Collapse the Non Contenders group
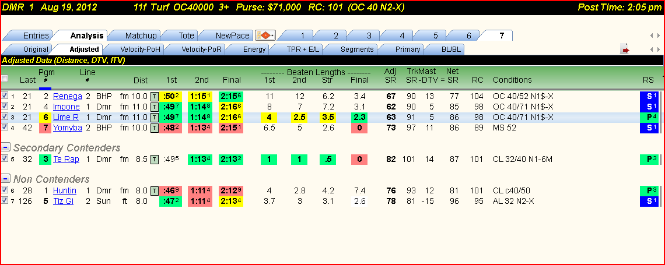The image size is (665, 265). point(5,179)
